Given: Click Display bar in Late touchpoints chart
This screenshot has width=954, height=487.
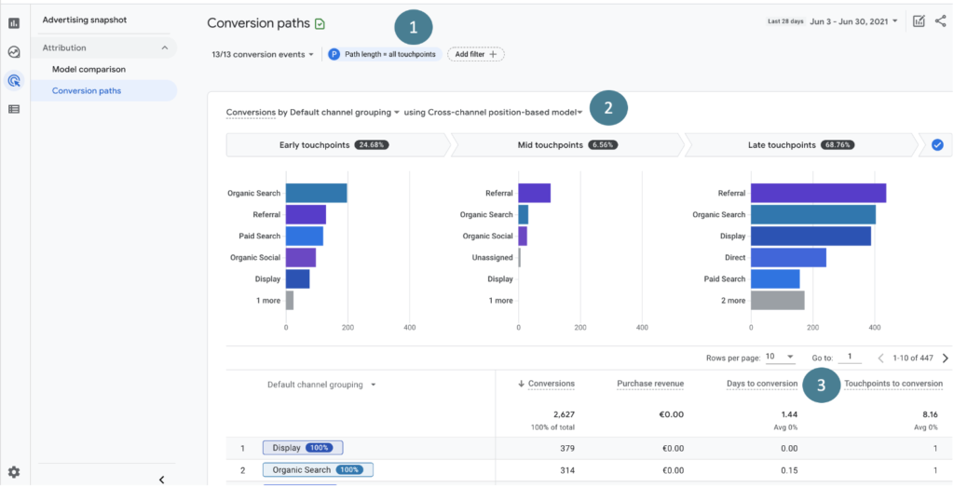Looking at the screenshot, I should click(x=811, y=236).
